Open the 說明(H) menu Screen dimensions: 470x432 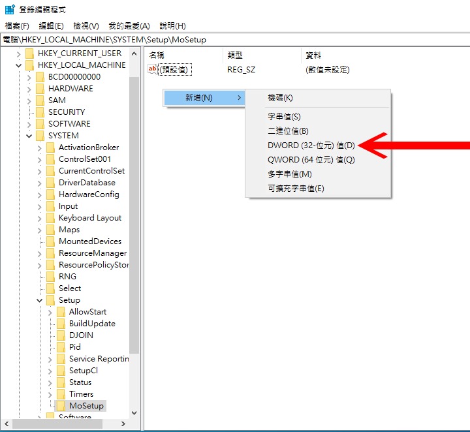click(x=172, y=26)
